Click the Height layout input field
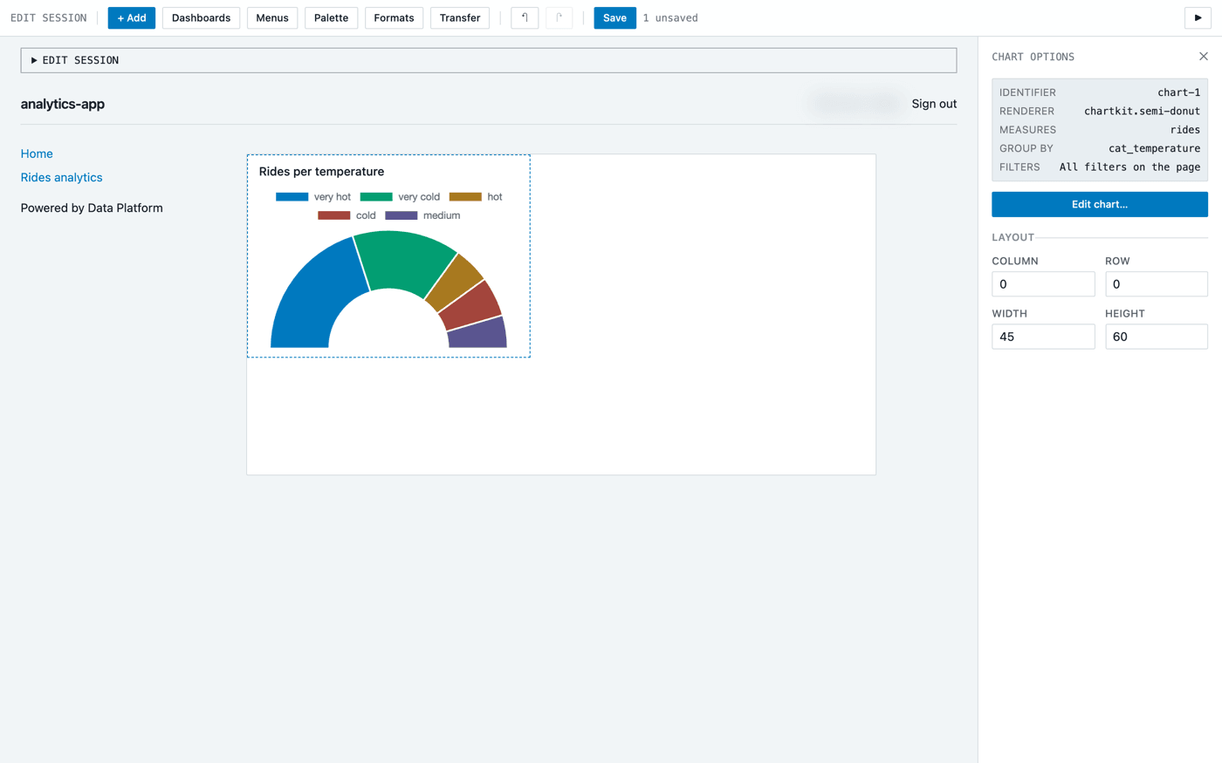Viewport: 1222px width, 763px height. 1157,337
